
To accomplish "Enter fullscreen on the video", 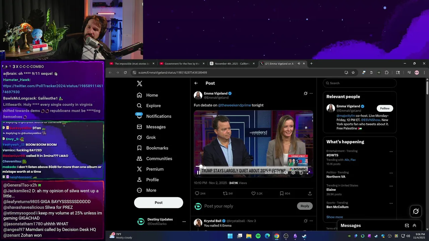I will point(308,173).
